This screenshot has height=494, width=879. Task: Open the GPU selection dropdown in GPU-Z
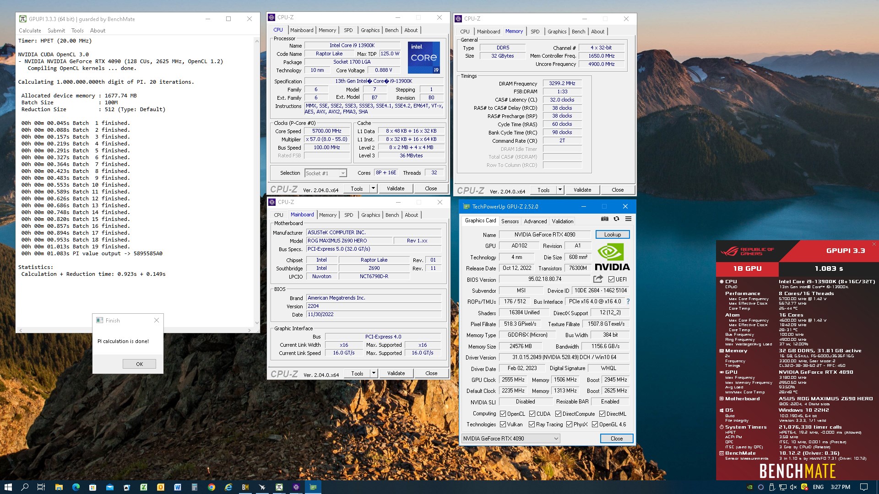point(511,438)
